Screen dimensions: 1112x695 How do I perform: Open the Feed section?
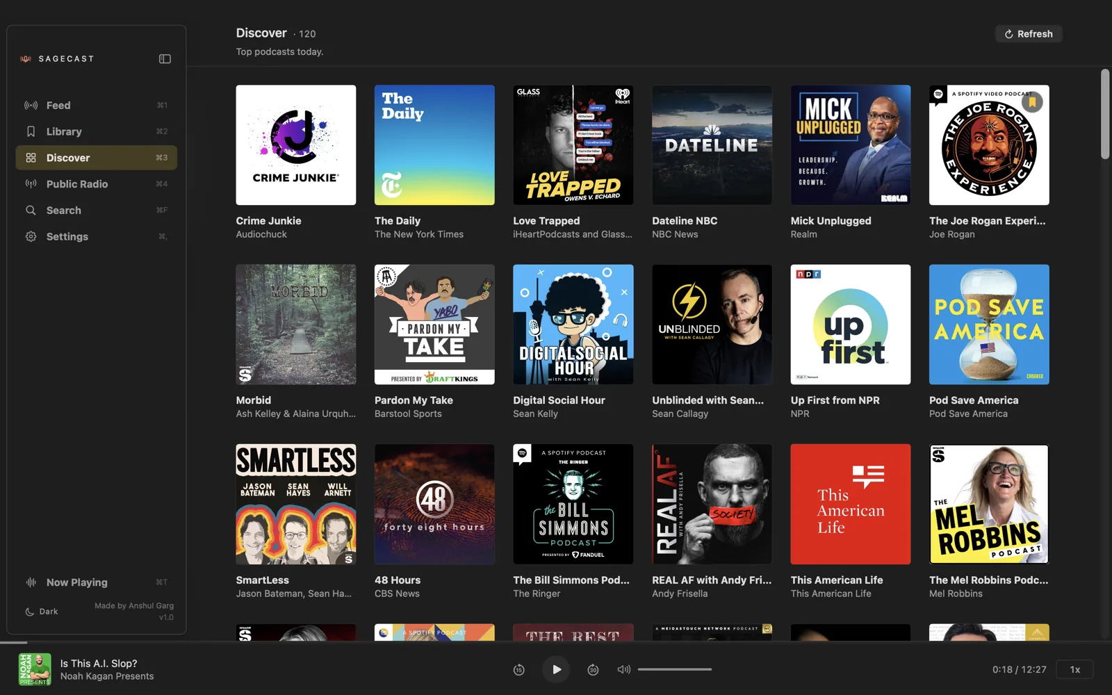point(58,105)
